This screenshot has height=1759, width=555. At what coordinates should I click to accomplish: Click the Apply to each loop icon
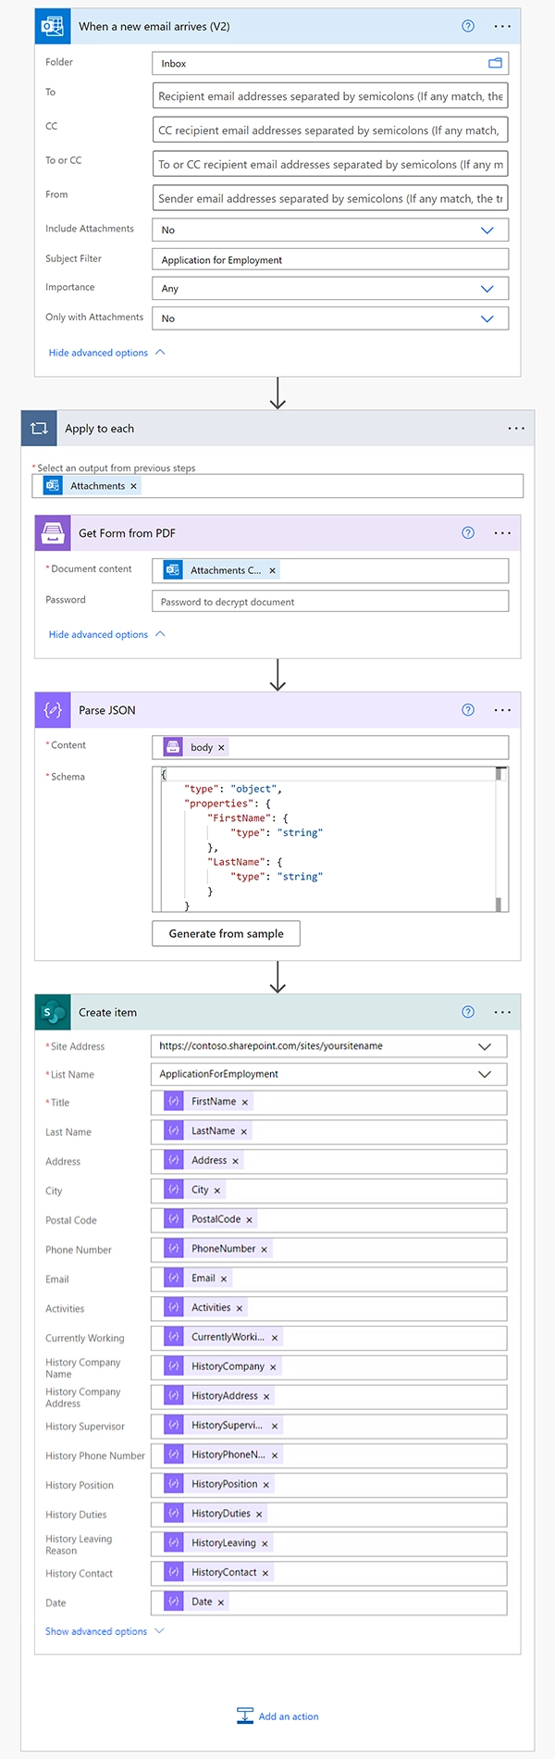pyautogui.click(x=38, y=428)
